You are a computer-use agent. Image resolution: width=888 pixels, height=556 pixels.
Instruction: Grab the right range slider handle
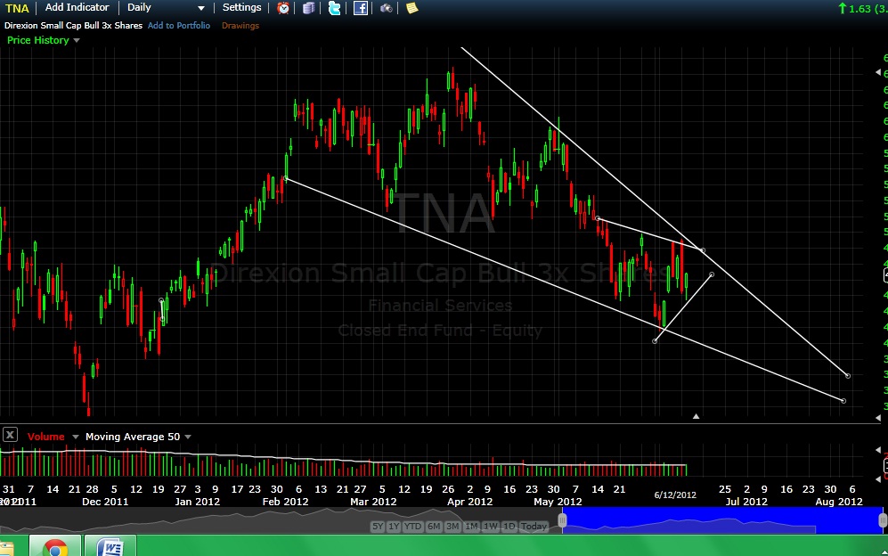pyautogui.click(x=883, y=520)
